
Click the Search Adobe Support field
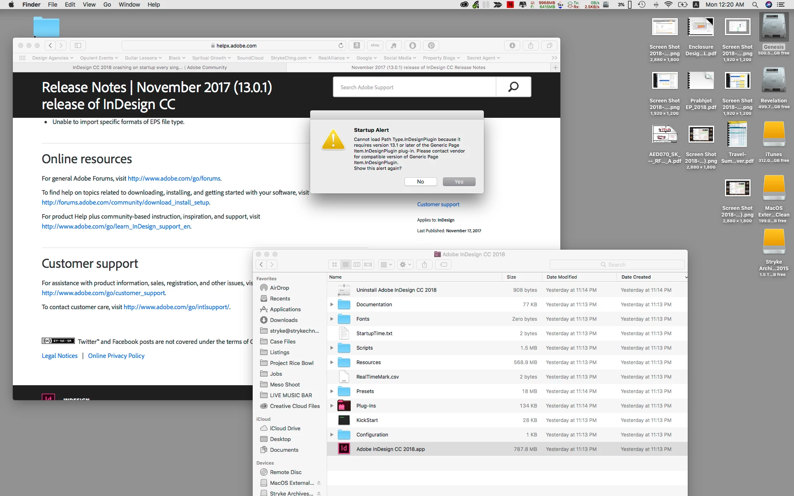click(414, 87)
